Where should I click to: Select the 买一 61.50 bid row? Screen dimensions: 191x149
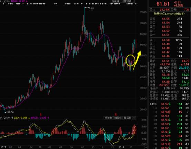click(x=169, y=40)
